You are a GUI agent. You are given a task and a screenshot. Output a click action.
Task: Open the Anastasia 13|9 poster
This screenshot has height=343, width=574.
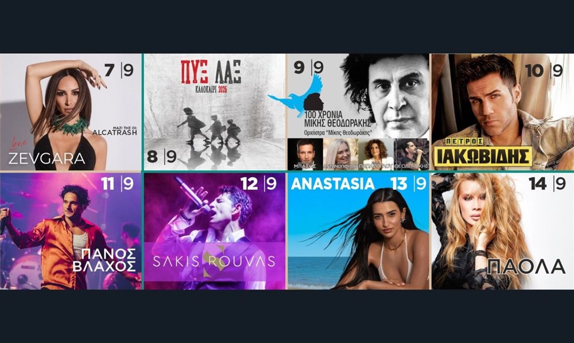(x=358, y=231)
